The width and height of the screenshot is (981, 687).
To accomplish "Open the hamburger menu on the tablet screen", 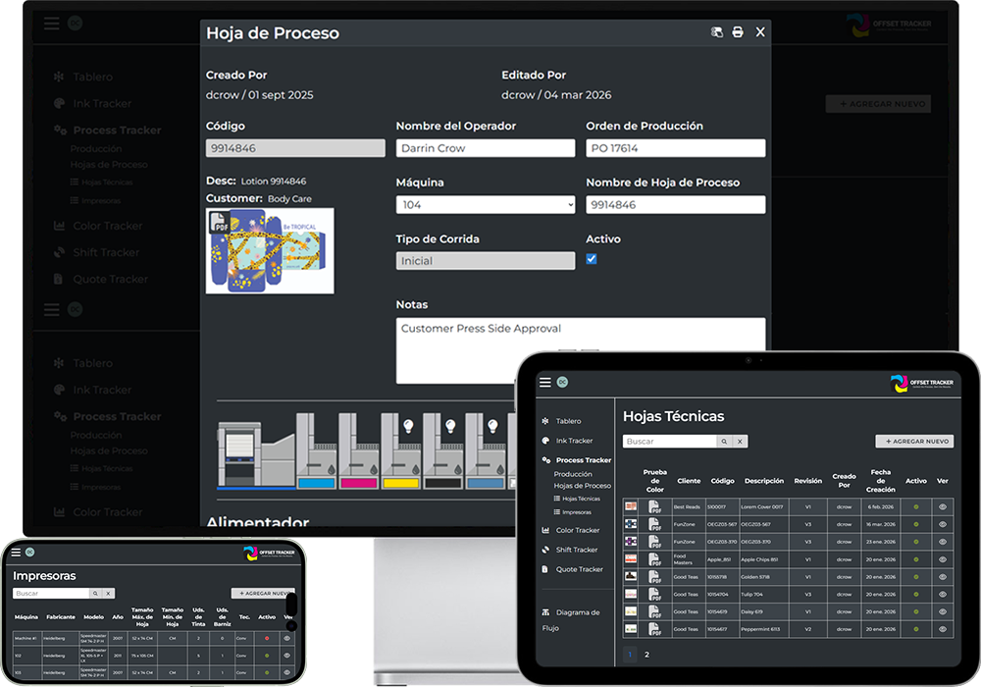I will (x=545, y=382).
